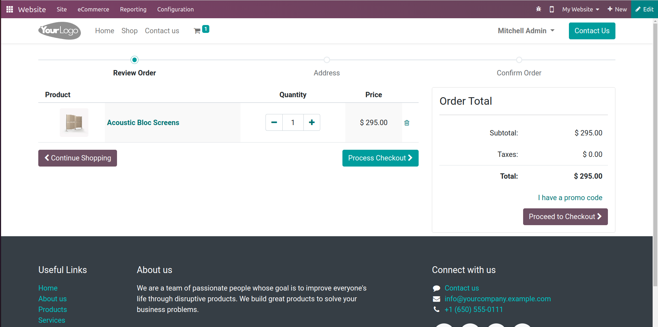Screen dimensions: 658x327
Task: Select the Confirm Order step indicator
Action: pos(519,60)
